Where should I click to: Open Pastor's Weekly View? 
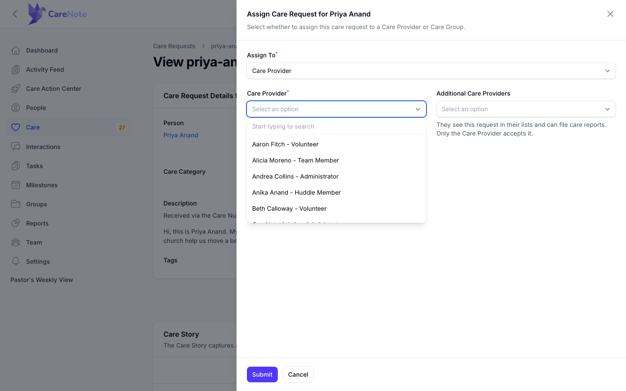(42, 280)
